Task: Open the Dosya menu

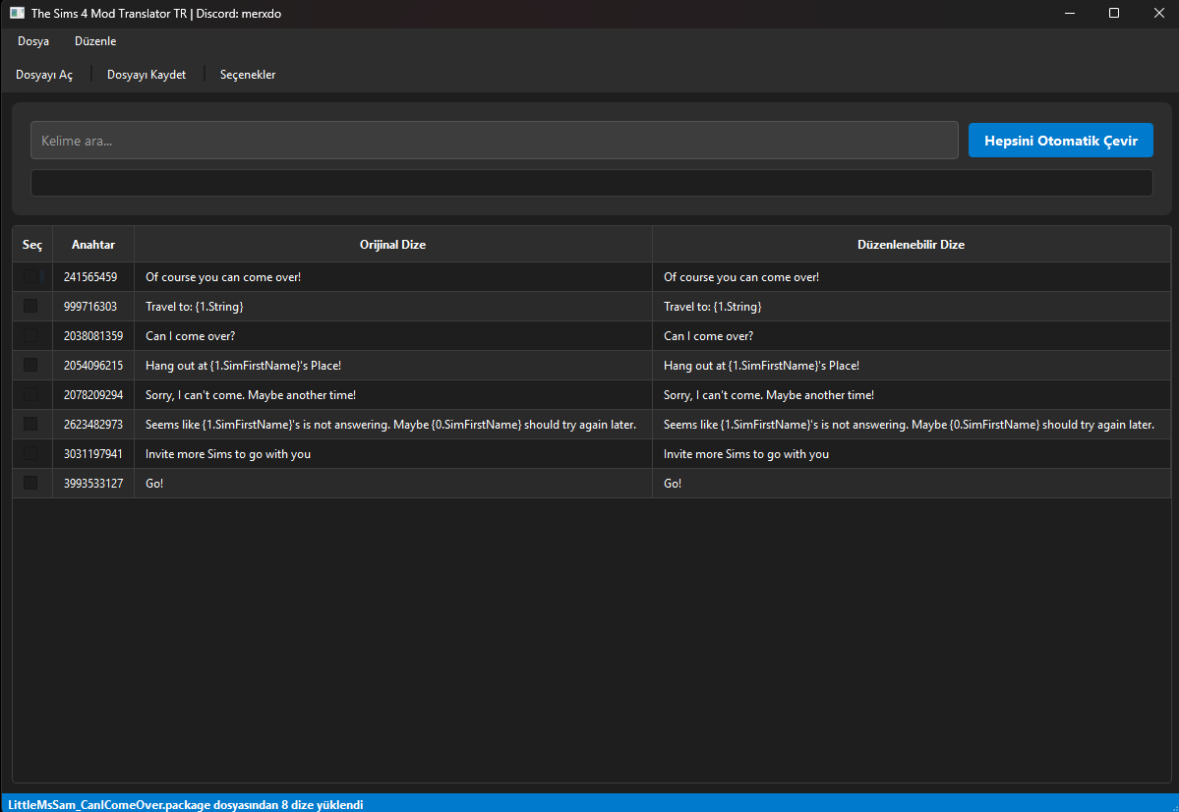Action: 33,41
